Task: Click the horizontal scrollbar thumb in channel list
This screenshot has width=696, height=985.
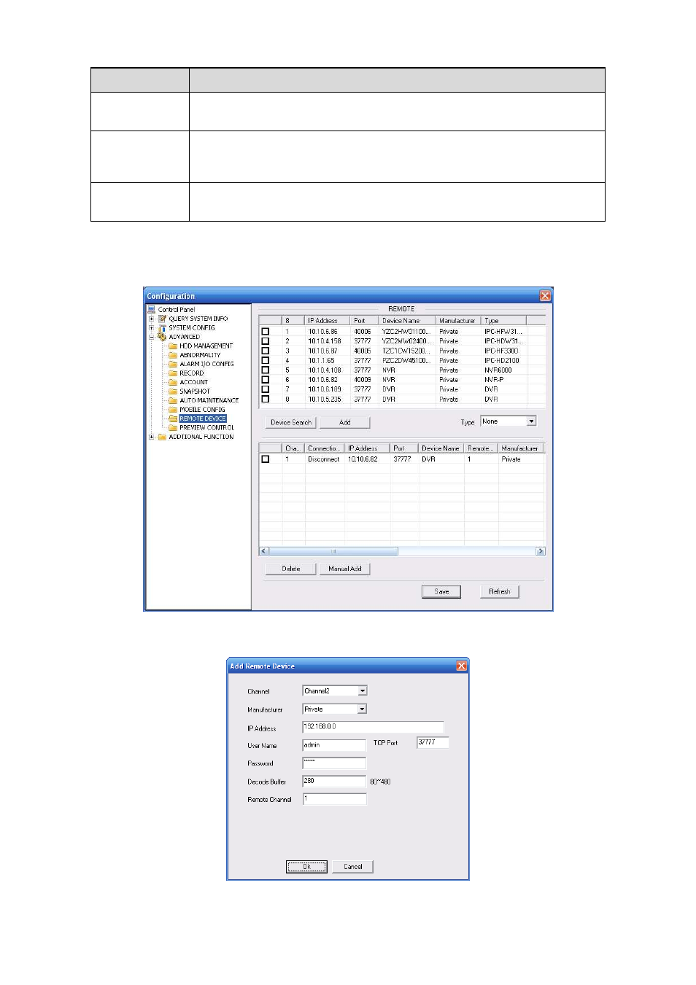Action: tap(333, 551)
